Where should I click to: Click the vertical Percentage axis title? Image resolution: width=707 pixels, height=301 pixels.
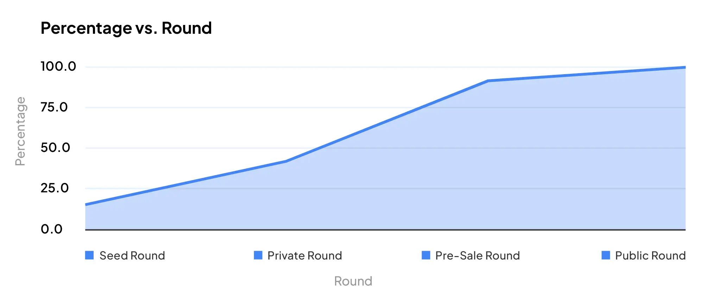(20, 131)
